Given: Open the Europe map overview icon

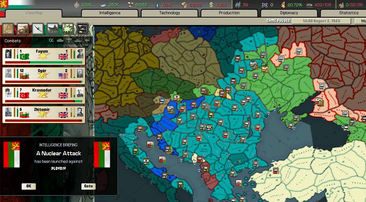Looking at the screenshot, I should tap(8, 29).
